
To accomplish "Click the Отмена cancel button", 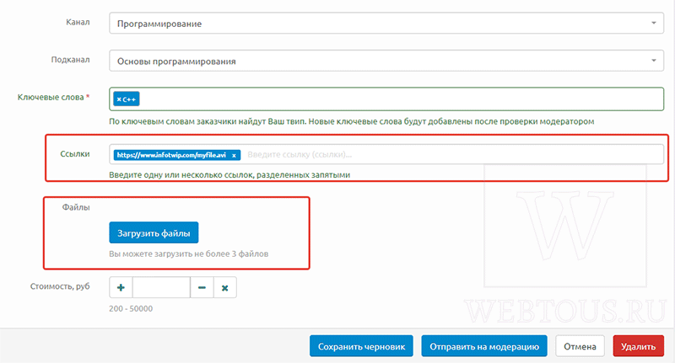I will 580,346.
